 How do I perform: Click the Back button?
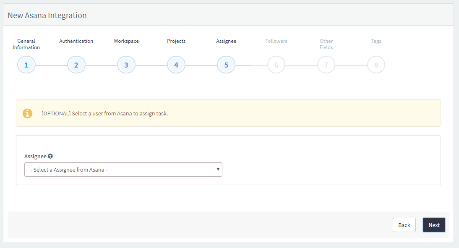[x=404, y=225]
